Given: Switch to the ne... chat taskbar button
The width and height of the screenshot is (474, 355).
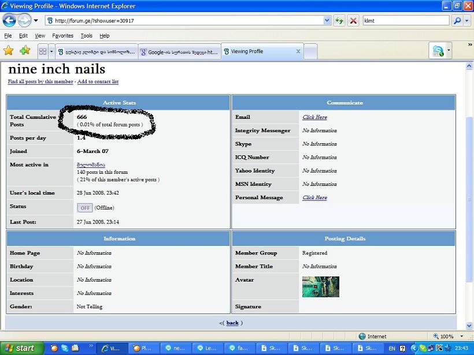Looking at the screenshot, I should 175,348.
